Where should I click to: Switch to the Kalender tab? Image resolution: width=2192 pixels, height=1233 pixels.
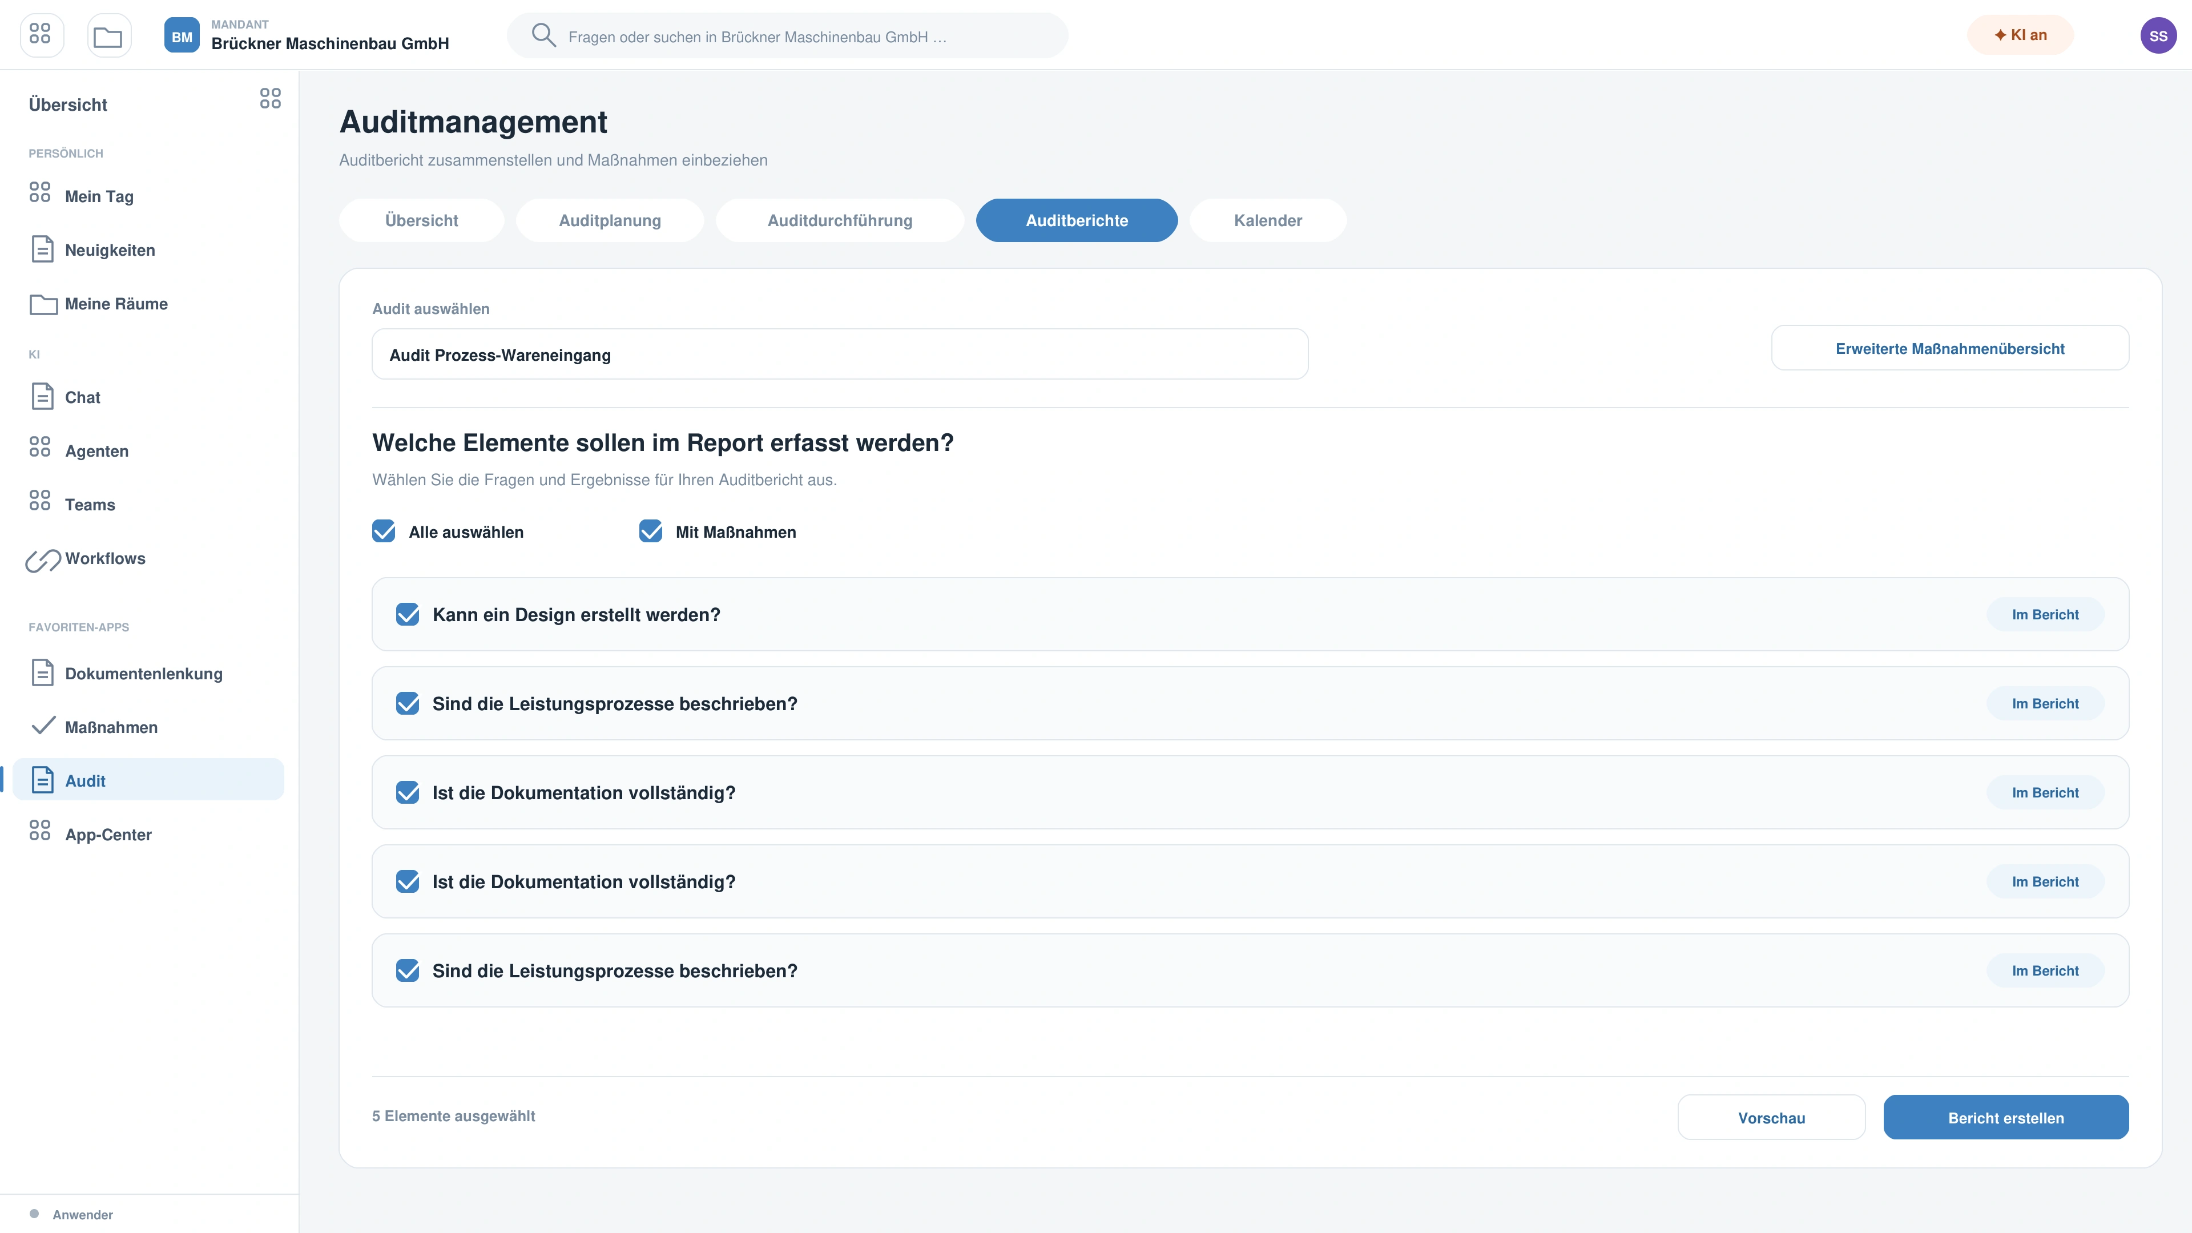[x=1268, y=220]
